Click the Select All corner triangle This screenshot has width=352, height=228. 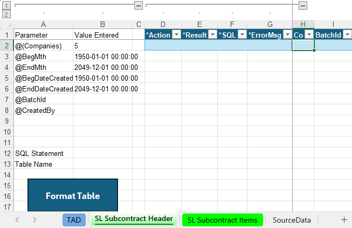click(x=8, y=24)
